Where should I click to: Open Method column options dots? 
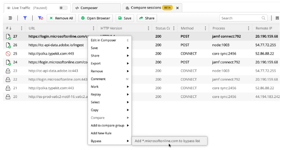205,29
